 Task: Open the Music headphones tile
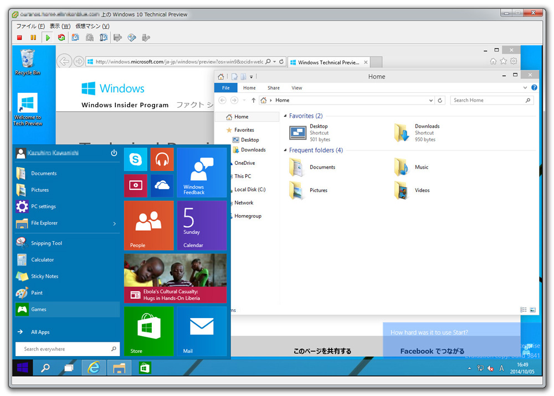(162, 159)
